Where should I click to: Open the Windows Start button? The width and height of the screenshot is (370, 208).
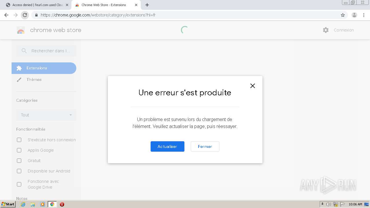tap(8, 204)
